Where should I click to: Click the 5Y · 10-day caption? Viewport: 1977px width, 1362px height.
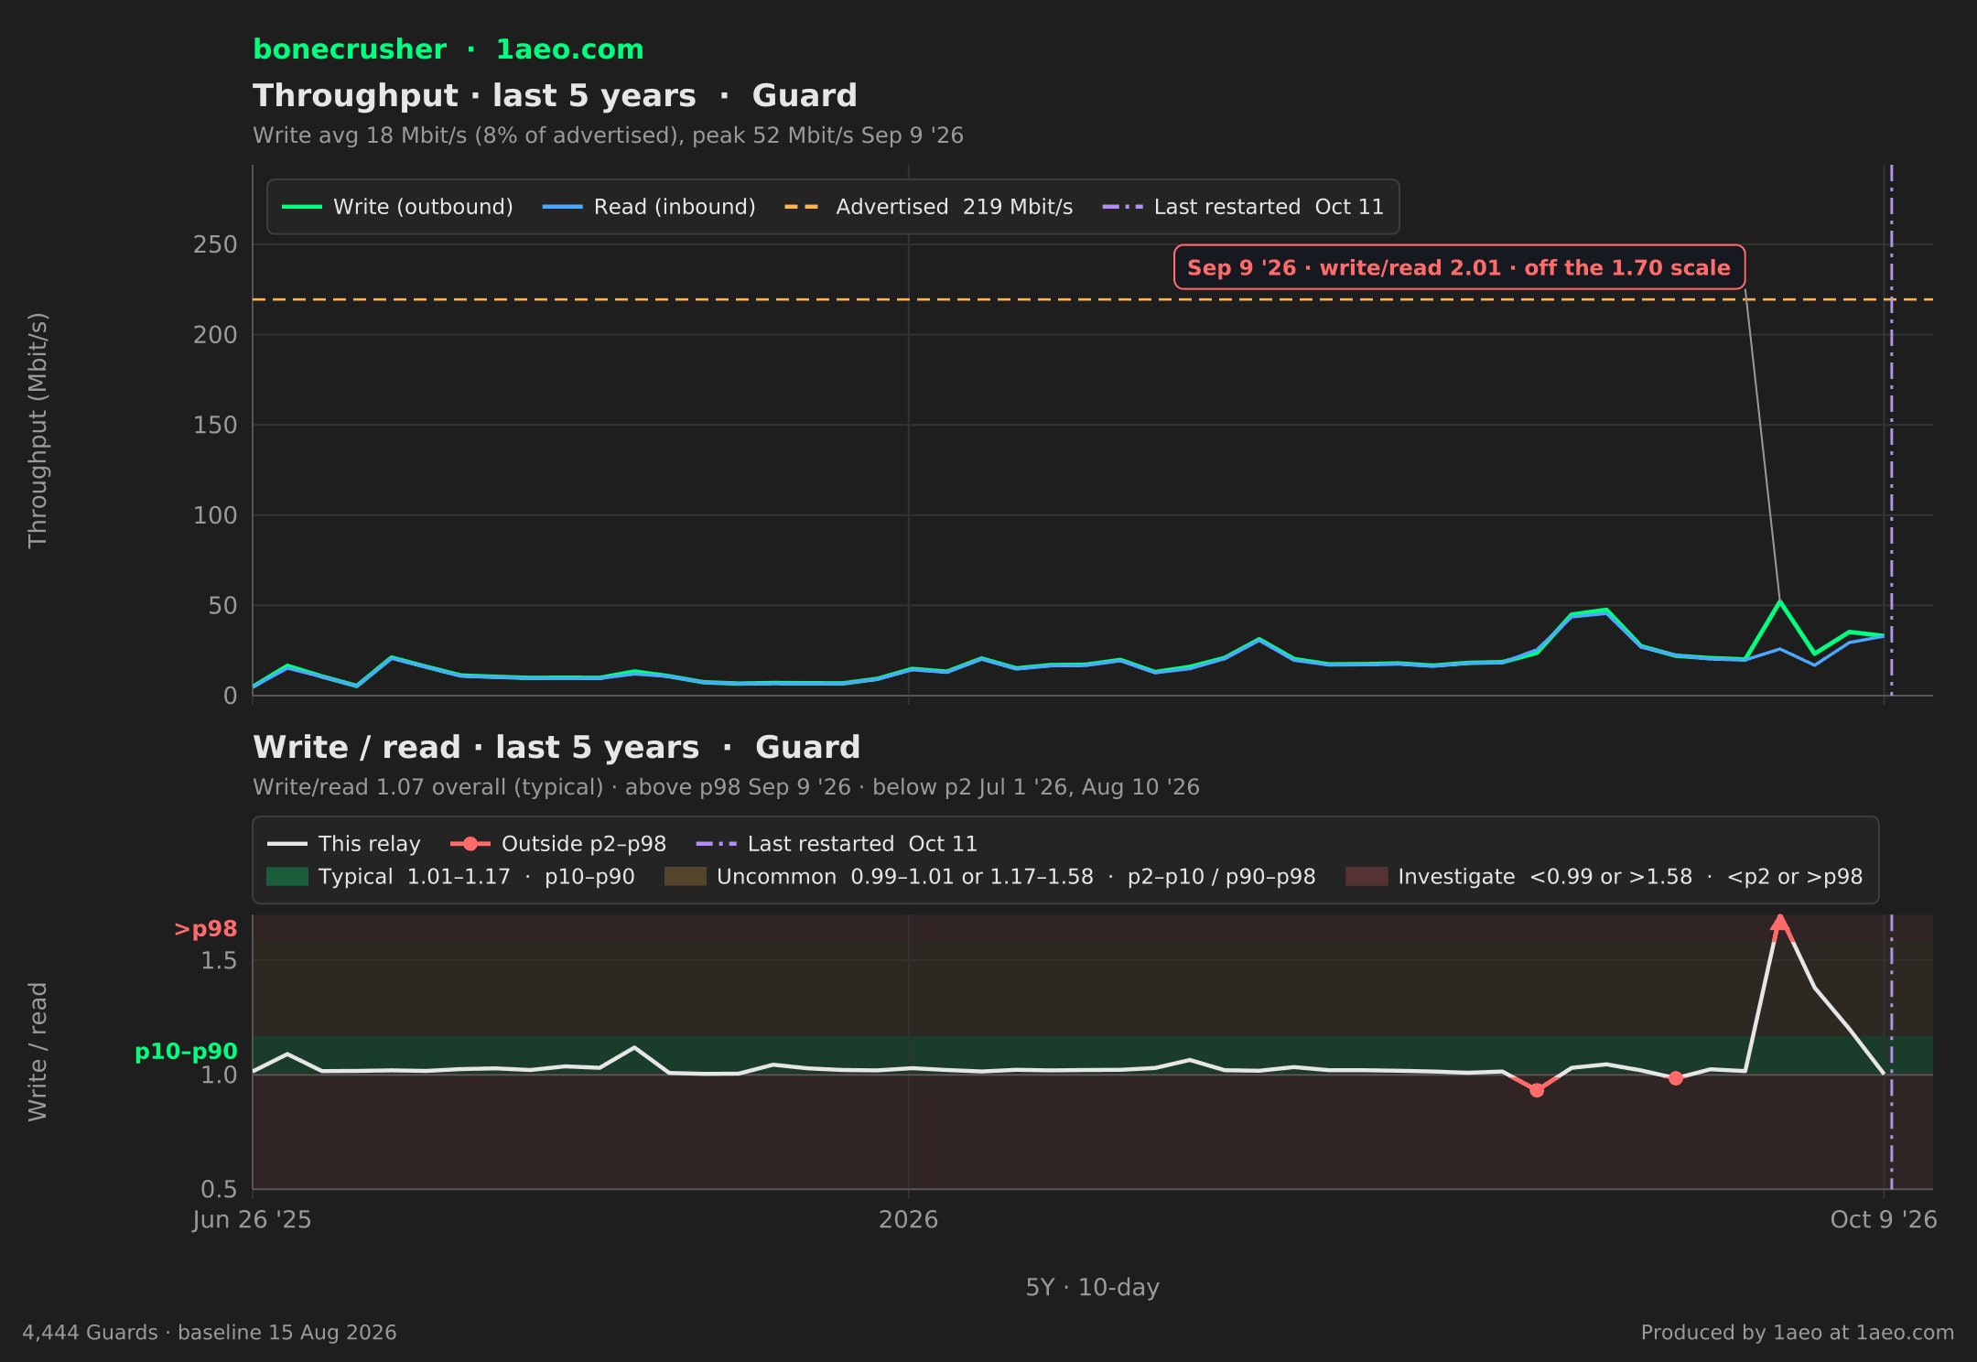pos(1093,1287)
